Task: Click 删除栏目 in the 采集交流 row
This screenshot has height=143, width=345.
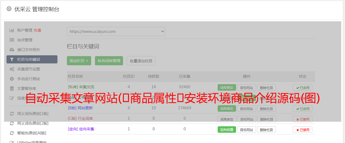Action: pos(267,87)
